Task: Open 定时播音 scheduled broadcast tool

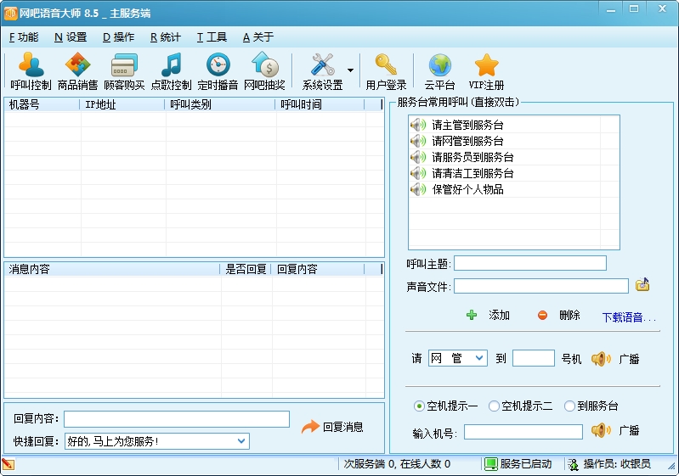Action: (x=218, y=71)
